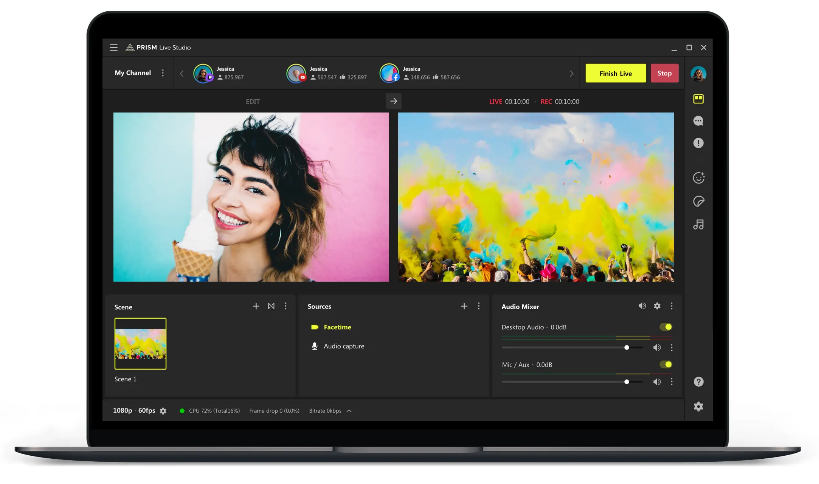Click the hamburger menu icon
The image size is (819, 484).
pyautogui.click(x=113, y=47)
